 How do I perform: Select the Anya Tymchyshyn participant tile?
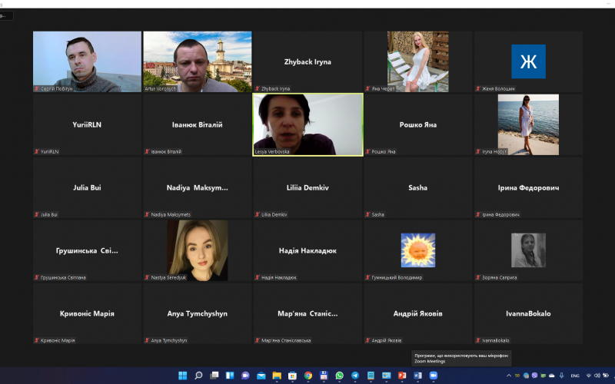click(198, 313)
